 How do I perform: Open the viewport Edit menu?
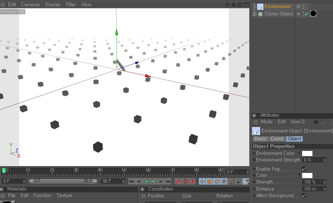12,4
